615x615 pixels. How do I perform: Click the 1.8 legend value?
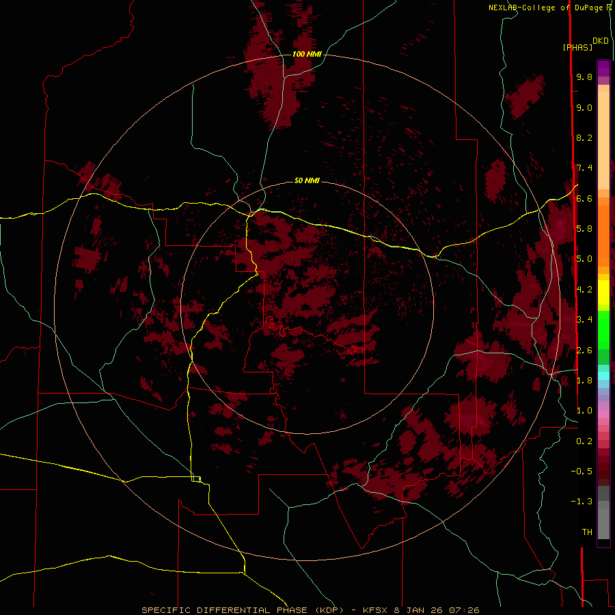point(584,380)
